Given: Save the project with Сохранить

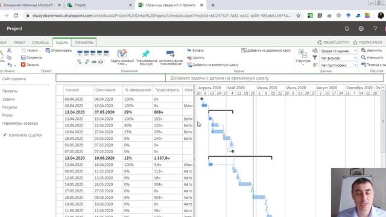Looking at the screenshot, I should click(32, 58).
